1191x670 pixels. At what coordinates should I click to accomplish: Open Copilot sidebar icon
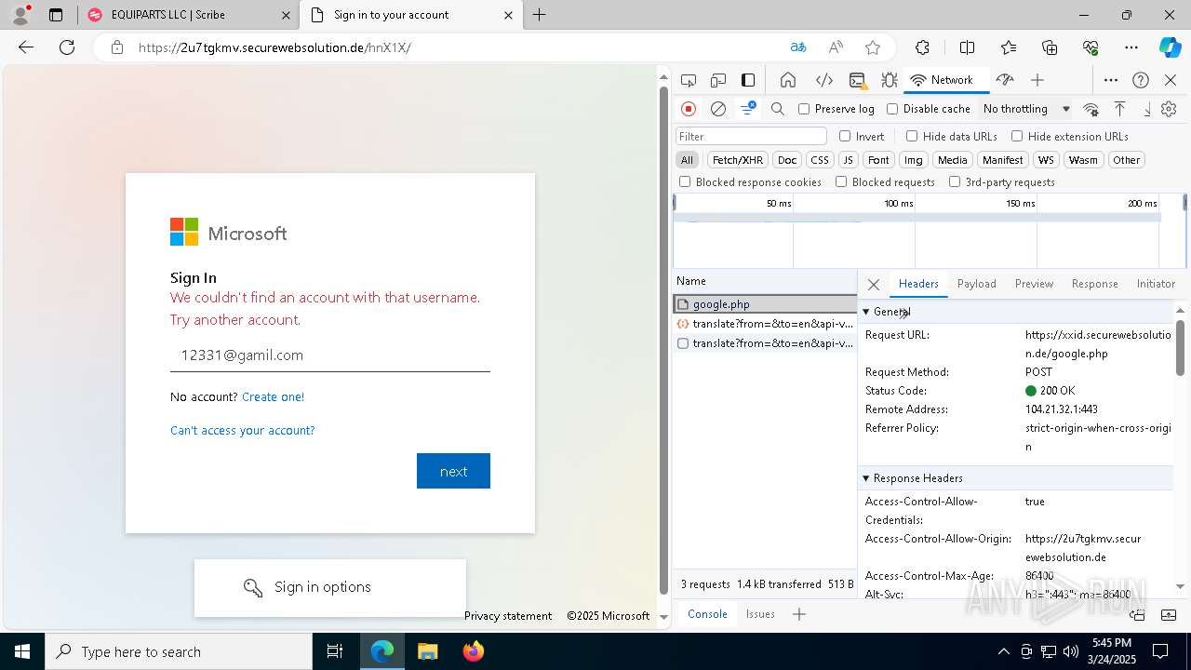[1170, 47]
